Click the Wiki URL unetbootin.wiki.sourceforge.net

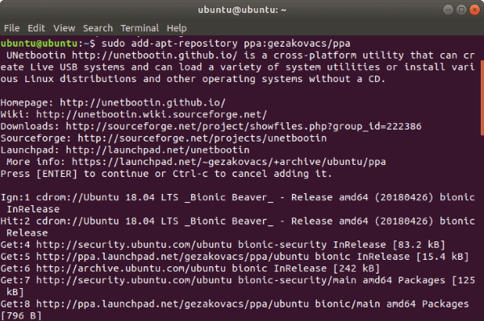pyautogui.click(x=152, y=114)
